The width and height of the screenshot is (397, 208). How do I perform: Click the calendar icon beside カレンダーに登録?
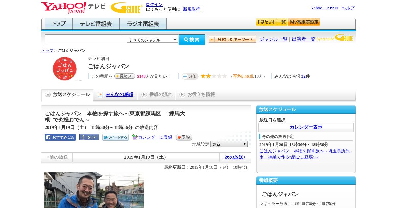[135, 137]
